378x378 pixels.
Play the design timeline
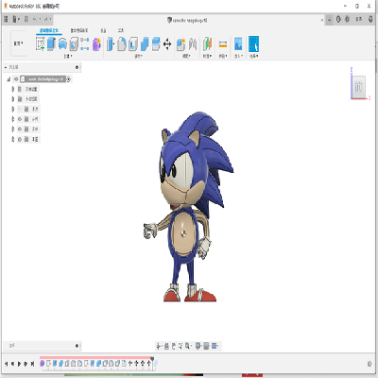[x=20, y=364]
